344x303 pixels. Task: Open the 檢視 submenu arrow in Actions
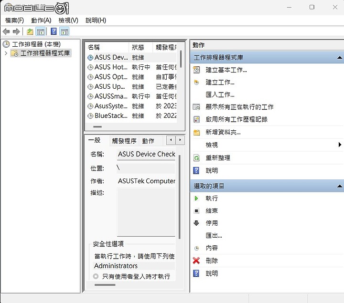coord(340,145)
